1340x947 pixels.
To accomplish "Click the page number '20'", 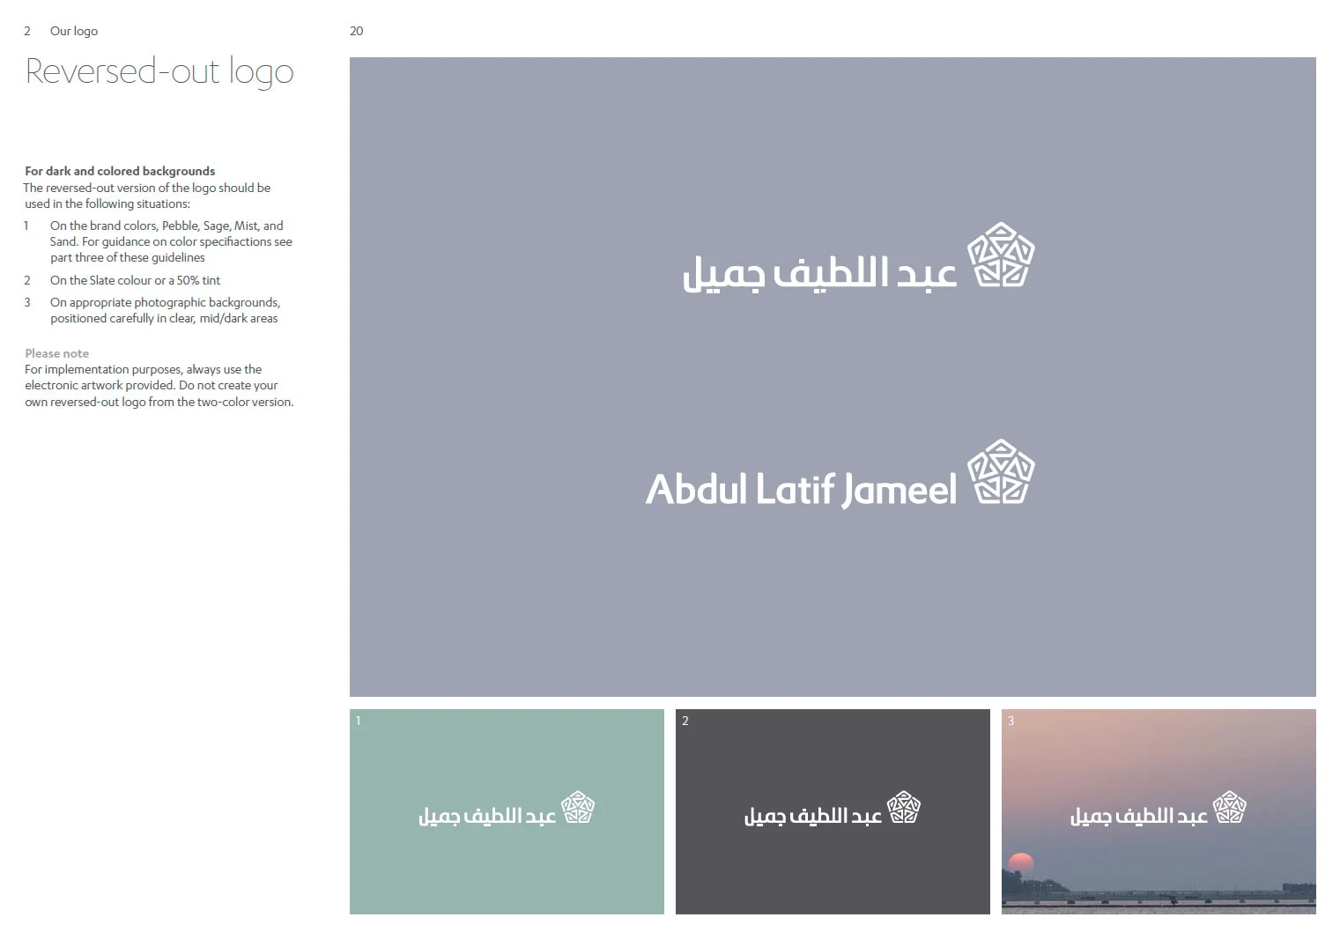I will coord(356,31).
